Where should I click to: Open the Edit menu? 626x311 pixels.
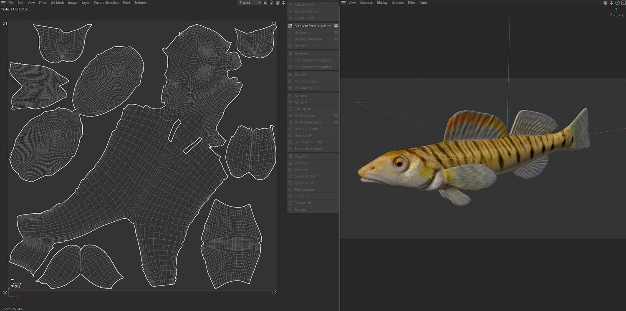20,3
